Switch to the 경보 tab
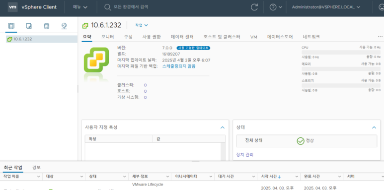This screenshot has width=384, height=190. click(x=36, y=168)
